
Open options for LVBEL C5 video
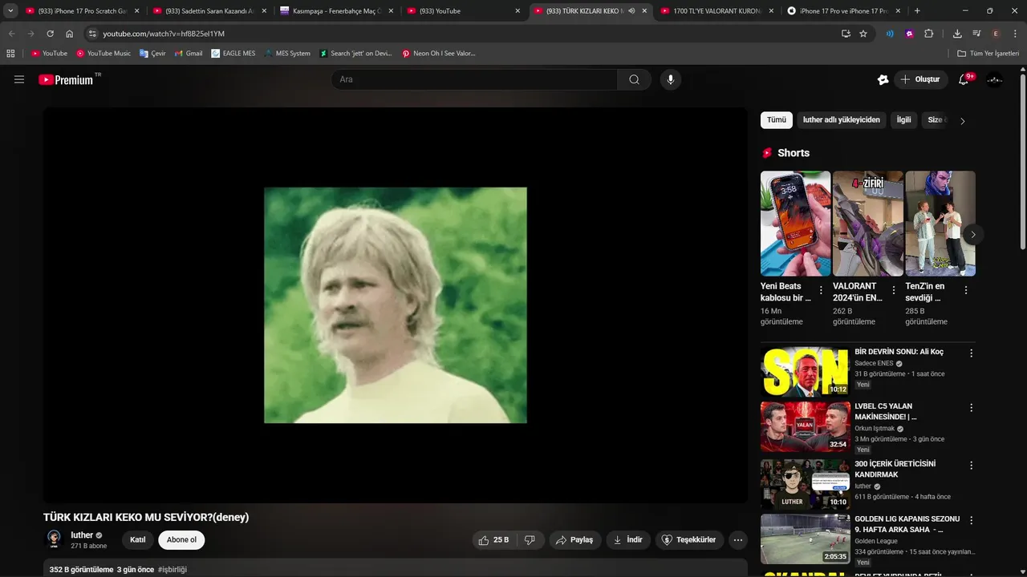(x=971, y=408)
